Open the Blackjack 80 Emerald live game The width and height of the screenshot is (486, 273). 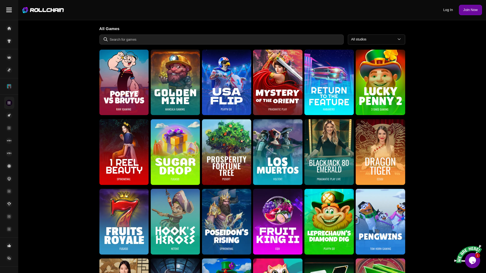tap(329, 152)
